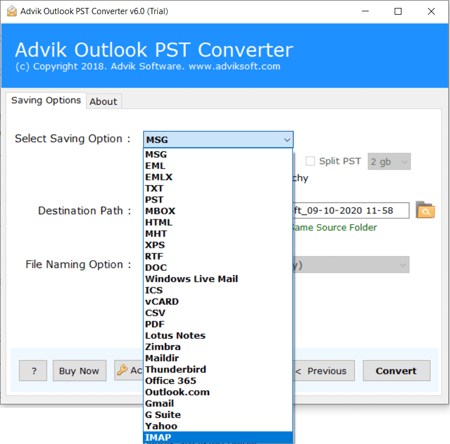Click the Convert button
The image size is (450, 444).
point(396,370)
